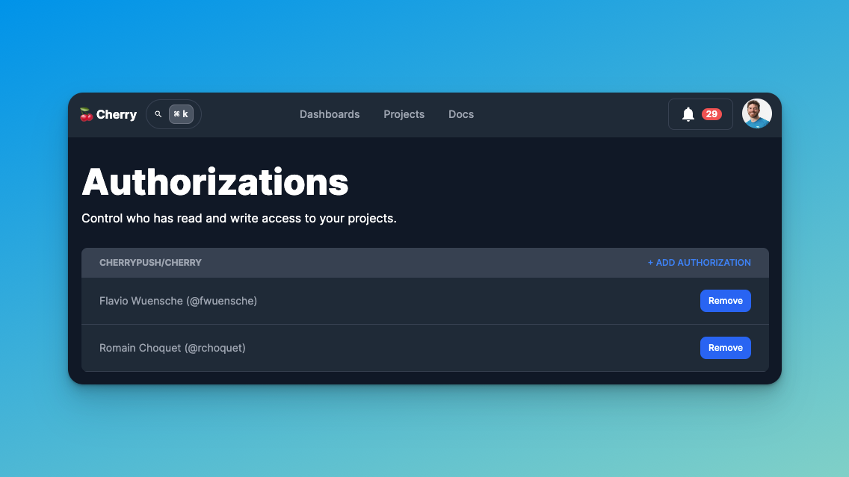
Task: Select the CHERRYPUSH/CHERRY section header
Action: (150, 262)
